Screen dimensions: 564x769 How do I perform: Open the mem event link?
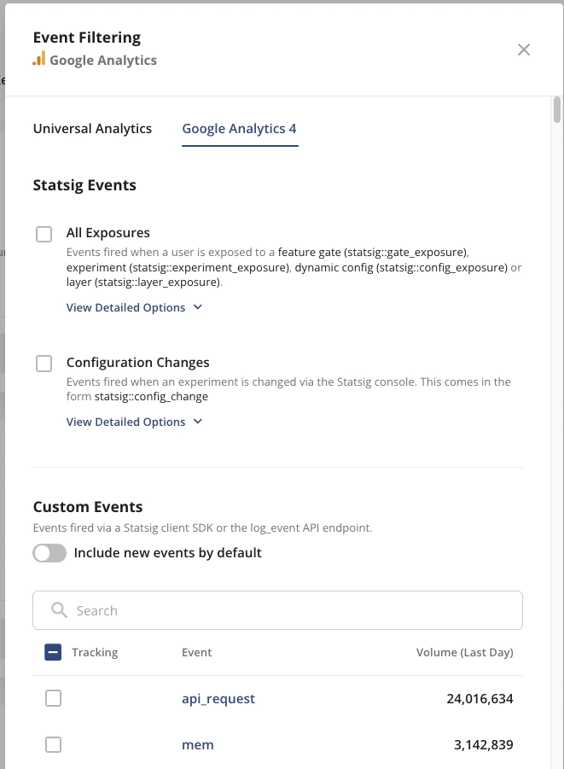tap(198, 744)
